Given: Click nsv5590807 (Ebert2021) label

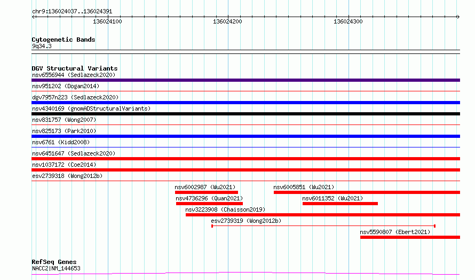Looking at the screenshot, I should pos(395,232).
